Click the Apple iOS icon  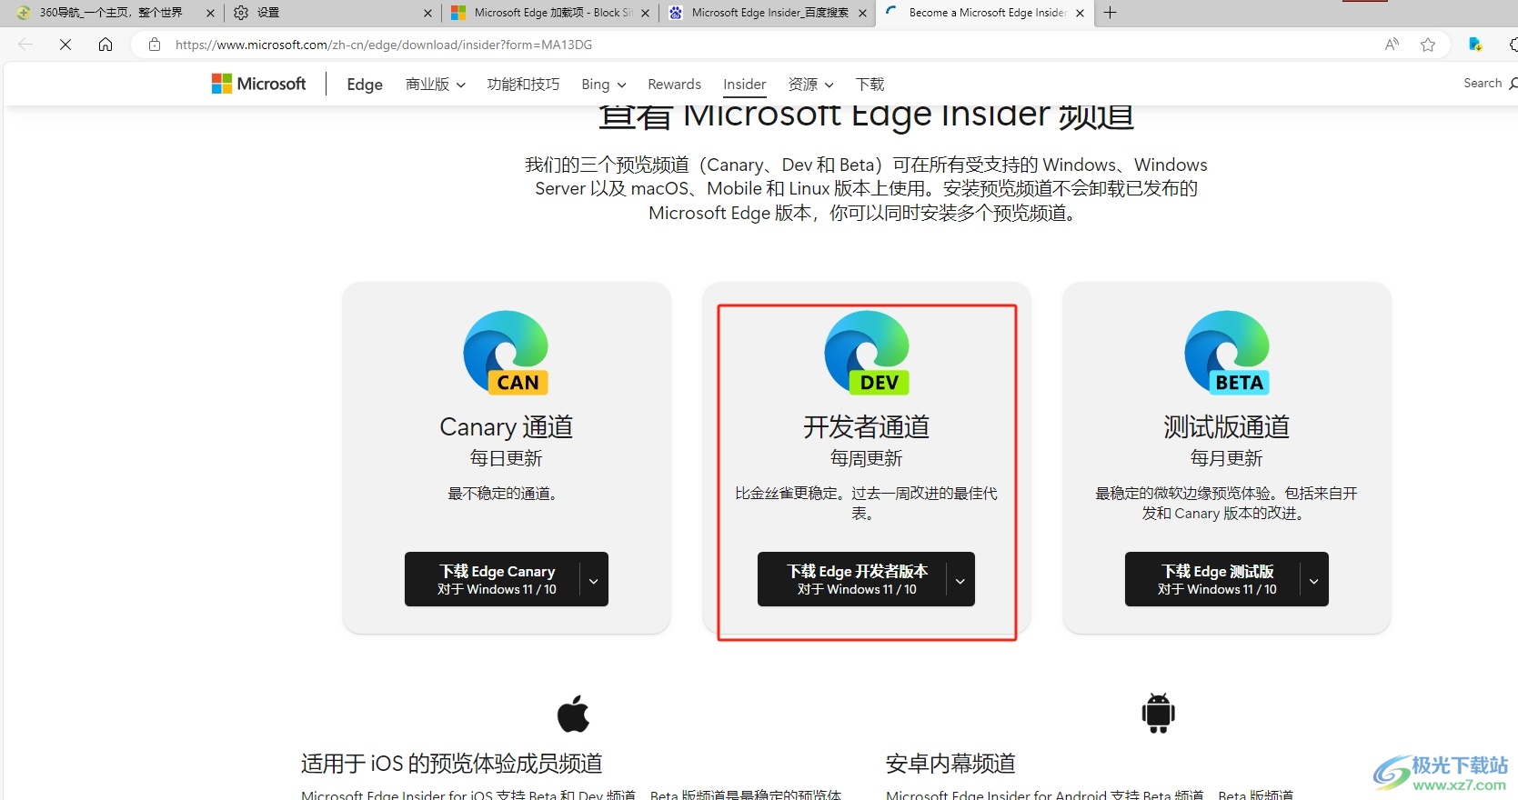coord(573,714)
